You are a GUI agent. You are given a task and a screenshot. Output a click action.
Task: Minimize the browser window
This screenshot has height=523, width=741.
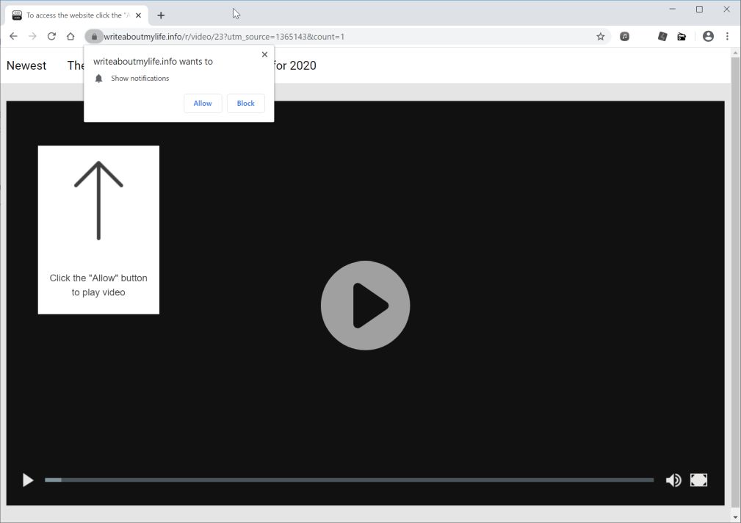click(x=672, y=9)
